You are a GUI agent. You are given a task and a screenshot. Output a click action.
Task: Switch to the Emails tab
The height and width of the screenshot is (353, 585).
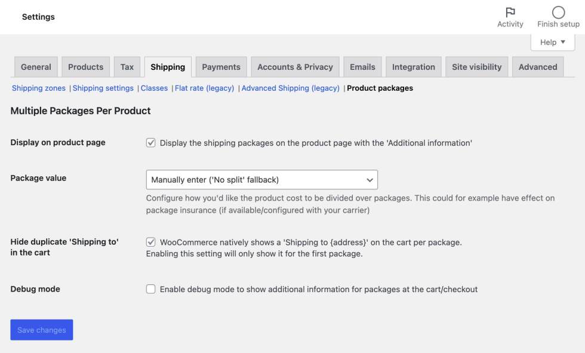click(362, 67)
